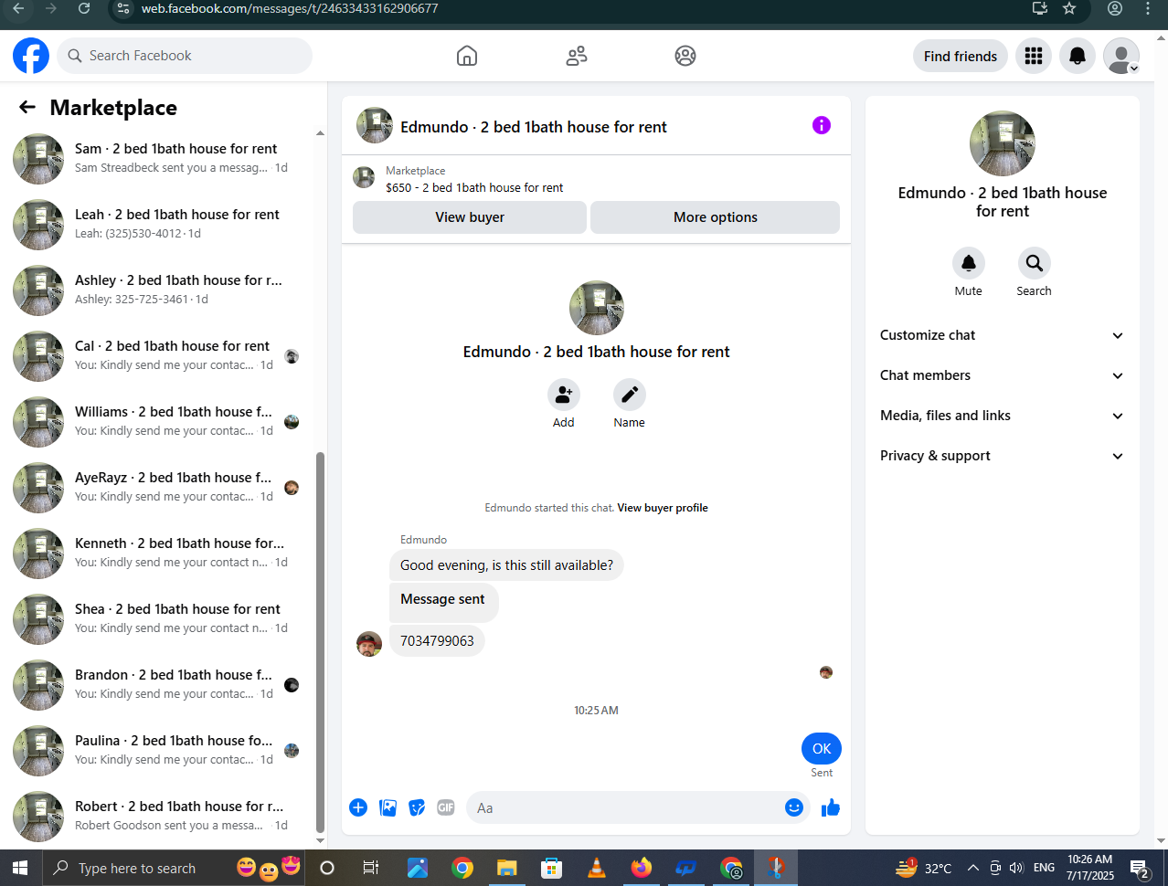Image resolution: width=1168 pixels, height=886 pixels.
Task: Open Microsoft Store from the taskbar
Action: click(552, 868)
